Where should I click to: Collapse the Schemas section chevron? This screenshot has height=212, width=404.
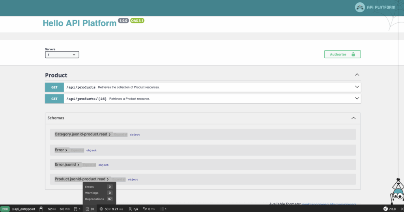coord(353,118)
